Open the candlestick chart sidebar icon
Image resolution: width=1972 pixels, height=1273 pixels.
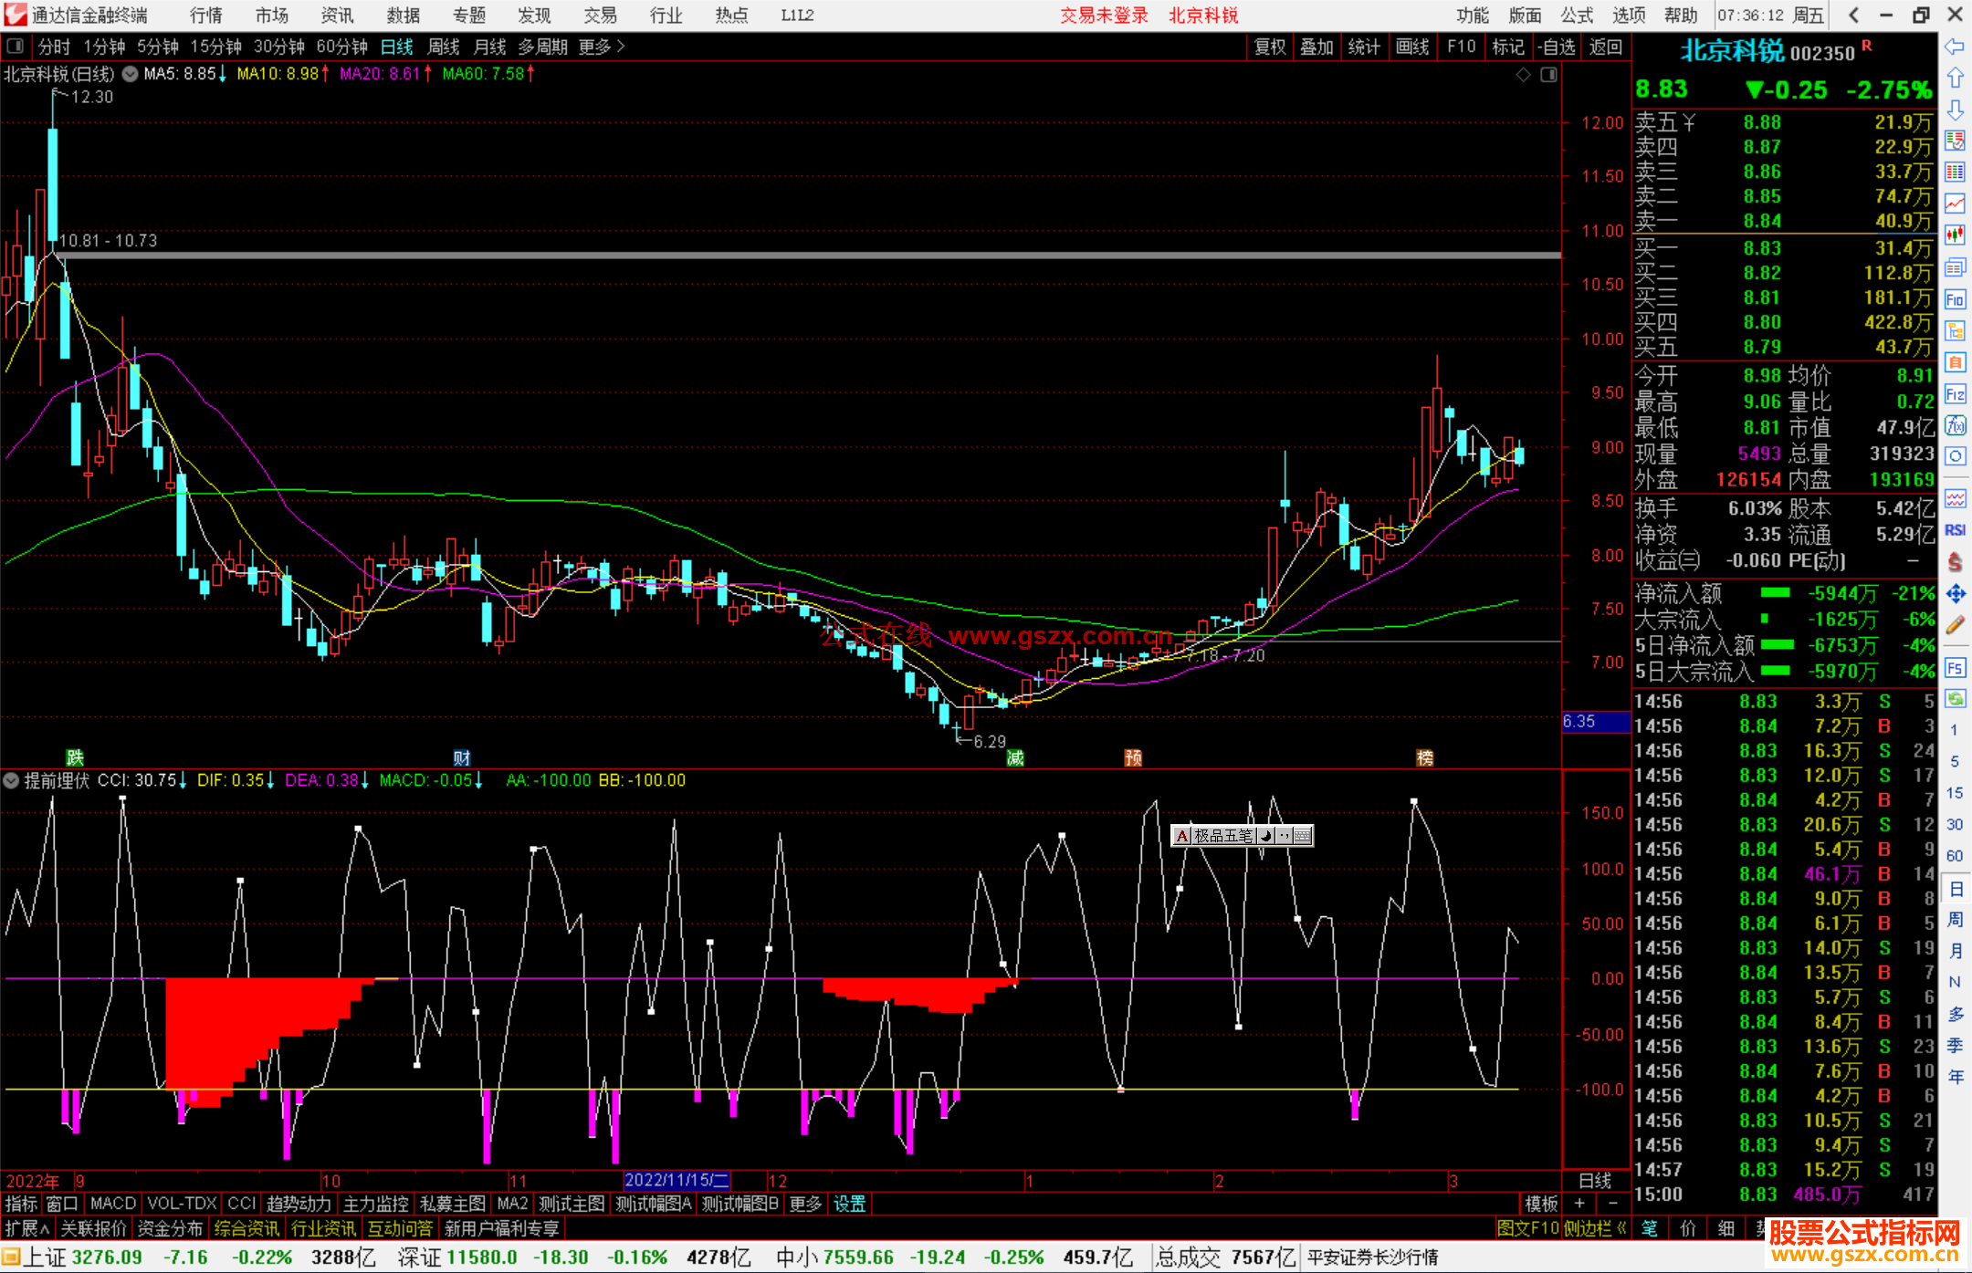pos(1955,235)
